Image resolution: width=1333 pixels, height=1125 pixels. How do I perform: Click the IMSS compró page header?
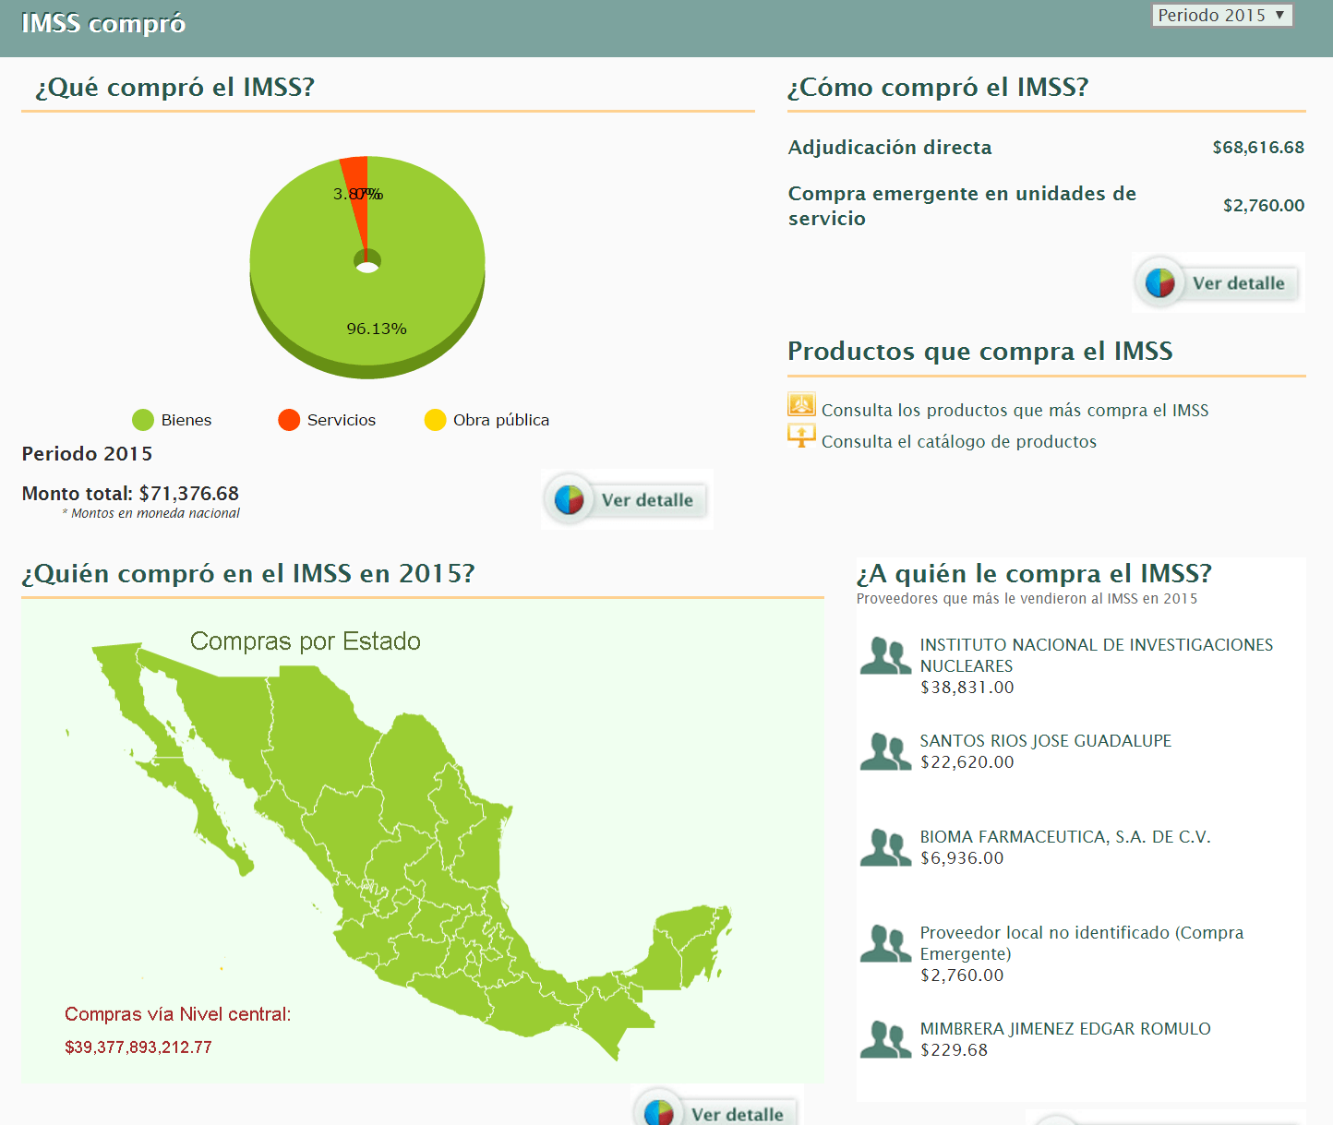[103, 23]
